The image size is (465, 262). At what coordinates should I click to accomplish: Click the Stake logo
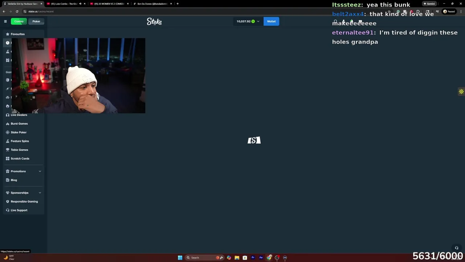[x=154, y=21]
